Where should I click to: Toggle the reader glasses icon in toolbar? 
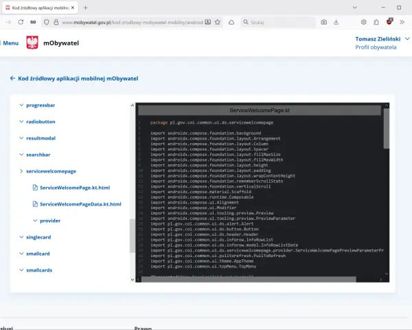pos(33,22)
